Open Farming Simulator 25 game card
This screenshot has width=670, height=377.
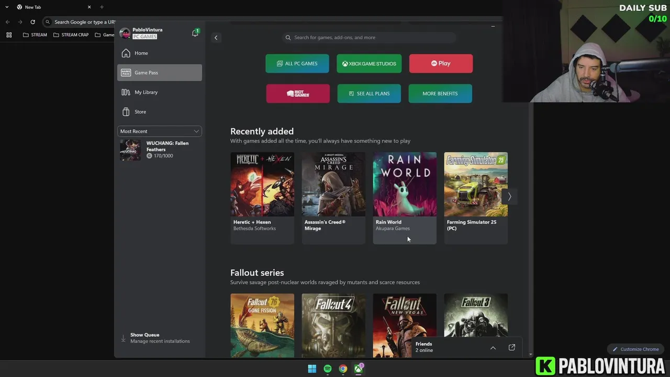(x=476, y=198)
